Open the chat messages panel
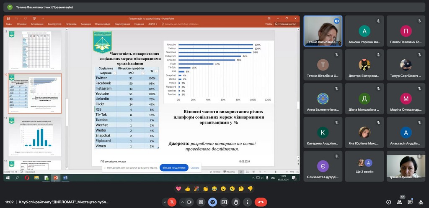The width and height of the screenshot is (429, 208). (410, 202)
